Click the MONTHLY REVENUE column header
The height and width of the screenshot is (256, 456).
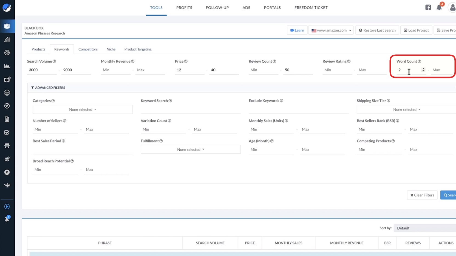click(347, 243)
